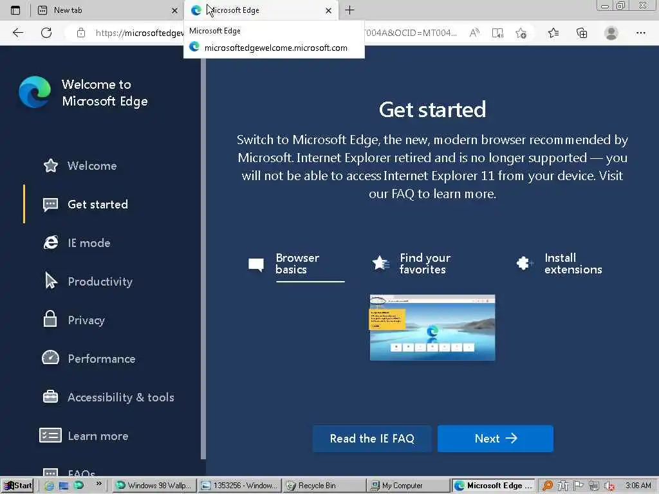Add this page to favorites
Image resolution: width=659 pixels, height=494 pixels.
pyautogui.click(x=521, y=33)
